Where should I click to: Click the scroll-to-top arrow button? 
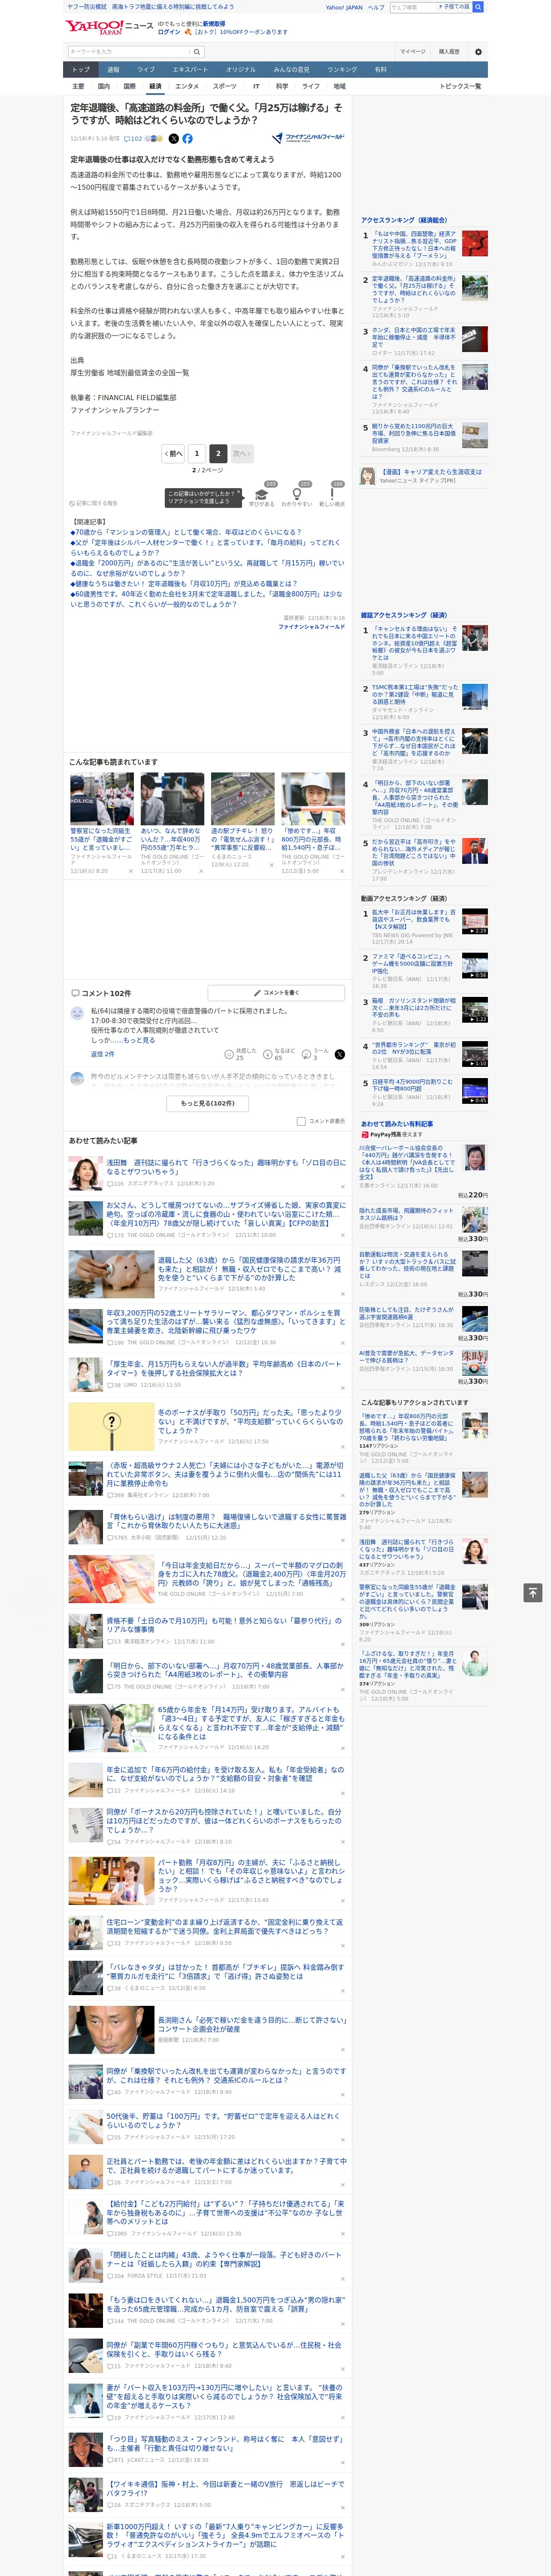click(532, 1593)
